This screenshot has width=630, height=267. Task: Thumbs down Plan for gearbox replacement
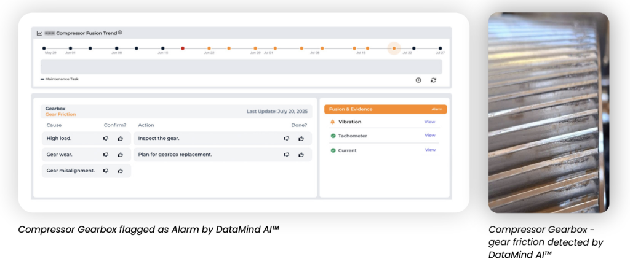pyautogui.click(x=286, y=155)
